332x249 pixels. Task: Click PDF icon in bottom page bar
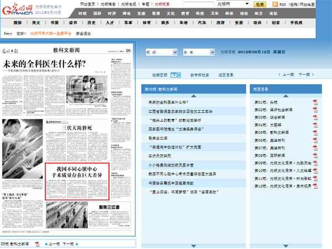pos(38,243)
